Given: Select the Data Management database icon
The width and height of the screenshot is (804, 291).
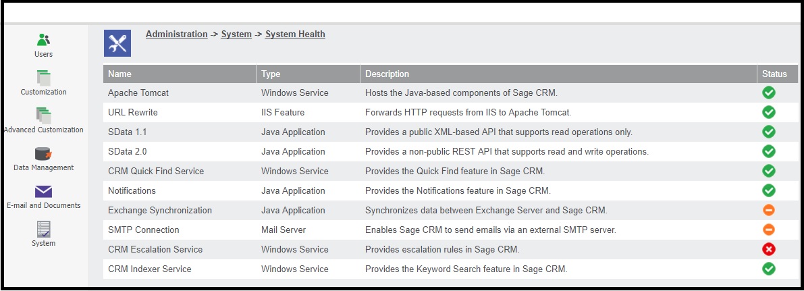Looking at the screenshot, I should [43, 153].
